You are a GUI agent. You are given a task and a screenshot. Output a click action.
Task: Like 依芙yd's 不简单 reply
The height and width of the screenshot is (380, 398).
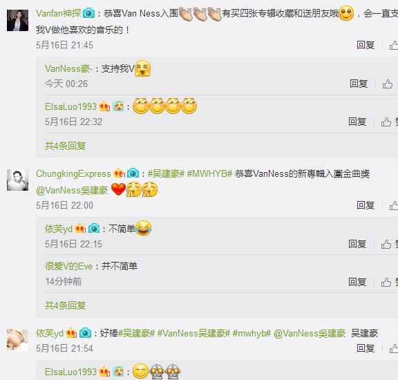[x=386, y=244]
